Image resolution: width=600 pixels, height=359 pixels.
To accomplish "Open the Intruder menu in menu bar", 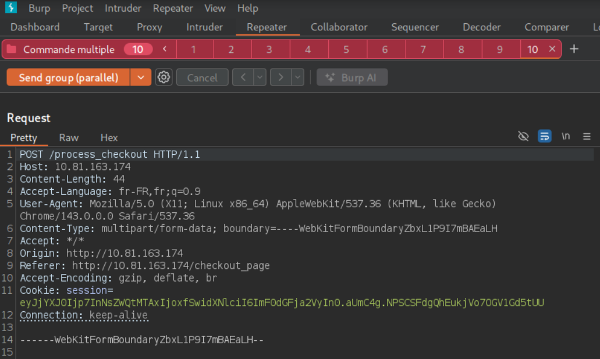I will point(123,8).
